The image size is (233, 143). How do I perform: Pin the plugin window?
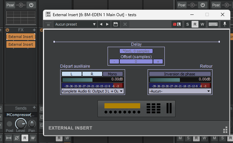click(x=225, y=24)
